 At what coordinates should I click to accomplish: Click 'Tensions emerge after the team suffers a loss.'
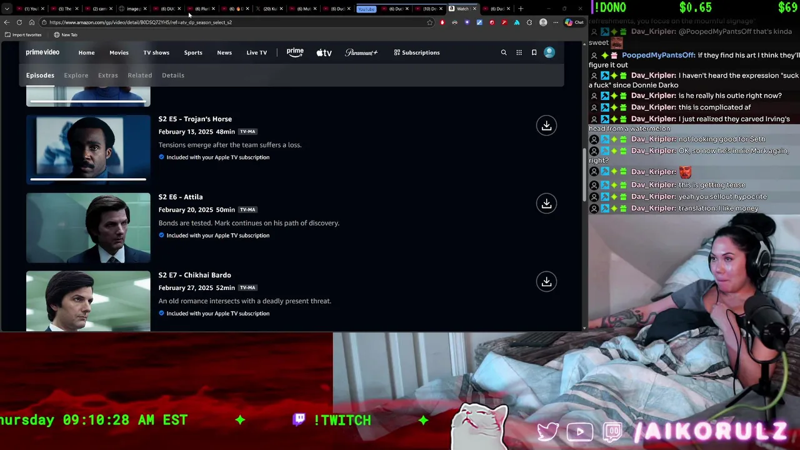[230, 145]
